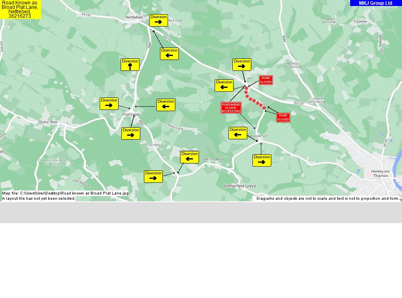
Task: Select the Diversion left-arrow sign near Greys Green
Action: [x=189, y=157]
